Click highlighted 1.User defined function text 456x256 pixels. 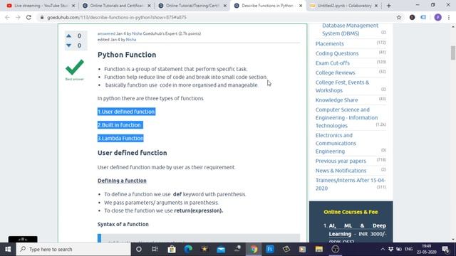tap(126, 112)
